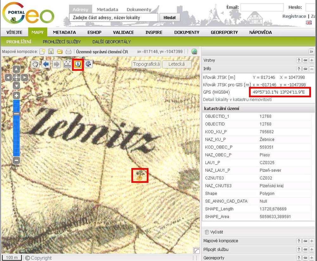Viewport: 317px width, 261px height.
Task: Switch to the Dokumenty search tab
Action: click(139, 10)
